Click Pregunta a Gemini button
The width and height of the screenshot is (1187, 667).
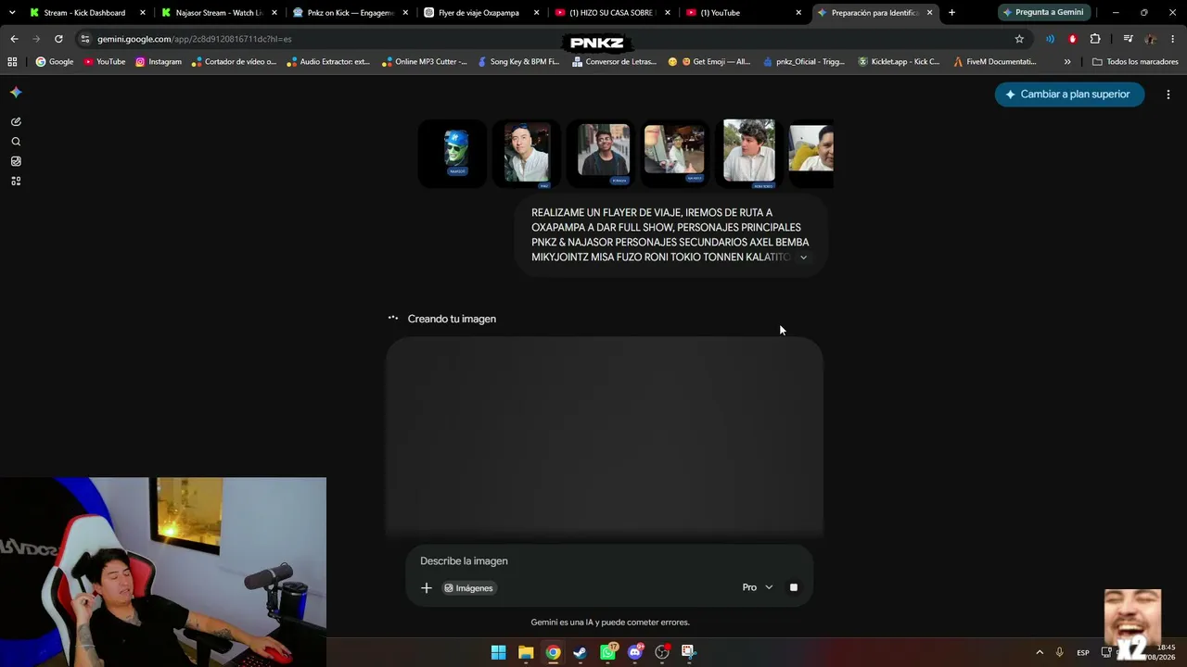click(1042, 13)
